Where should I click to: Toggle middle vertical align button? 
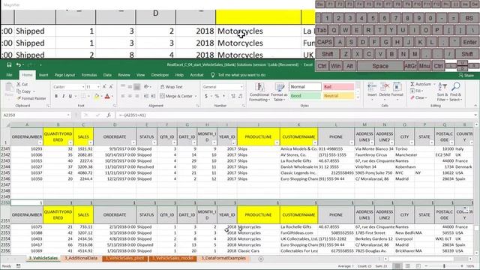(x=130, y=87)
